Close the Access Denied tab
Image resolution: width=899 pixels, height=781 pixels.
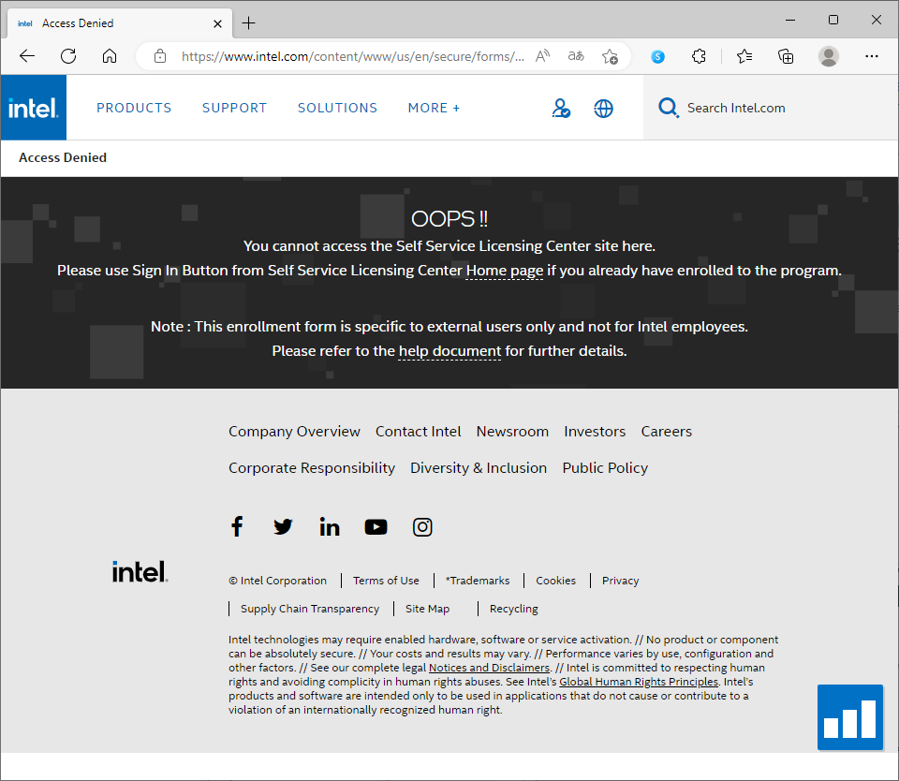217,23
